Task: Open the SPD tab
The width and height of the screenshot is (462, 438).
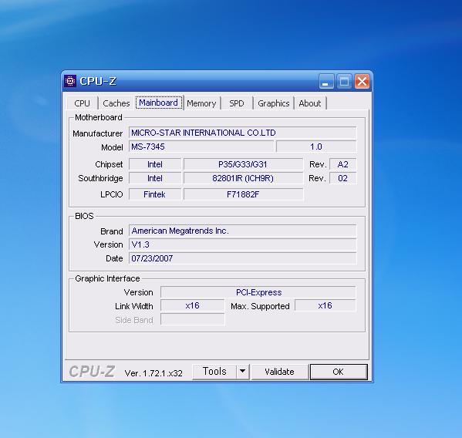Action: [x=237, y=103]
